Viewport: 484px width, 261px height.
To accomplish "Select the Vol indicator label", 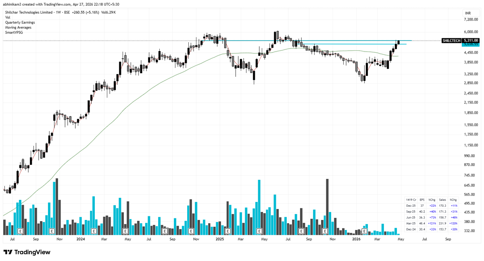I will (8, 17).
